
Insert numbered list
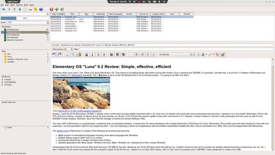point(154,55)
